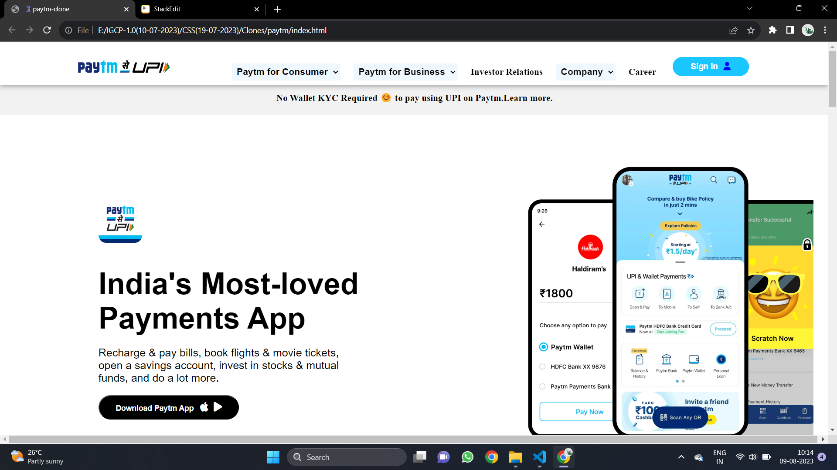
Task: Tap the To Mobile payment icon
Action: pos(667,294)
